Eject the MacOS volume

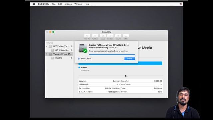click(x=71, y=58)
